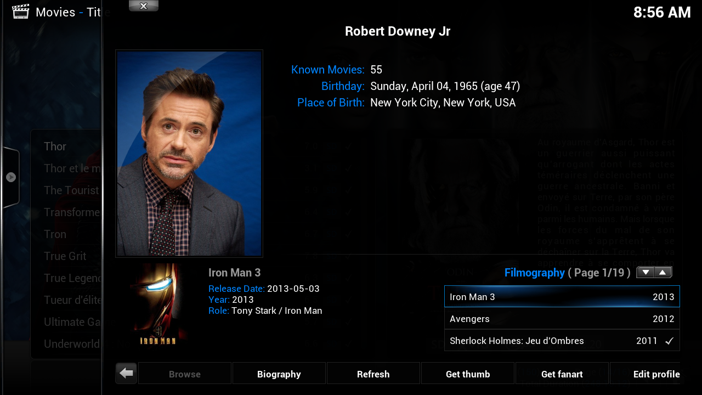Select True Legend in movie list
The height and width of the screenshot is (395, 702).
pos(72,278)
